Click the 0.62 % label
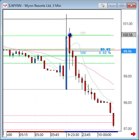The height and width of the screenshot is (140, 139). 105,53
